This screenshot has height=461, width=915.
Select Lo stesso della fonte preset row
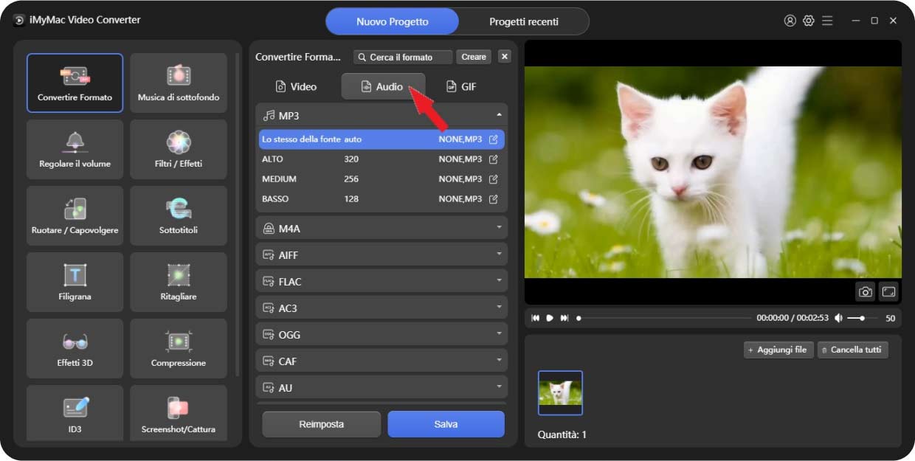coord(381,139)
